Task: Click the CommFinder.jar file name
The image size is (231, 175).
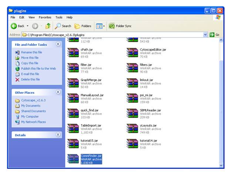Action: (91, 156)
